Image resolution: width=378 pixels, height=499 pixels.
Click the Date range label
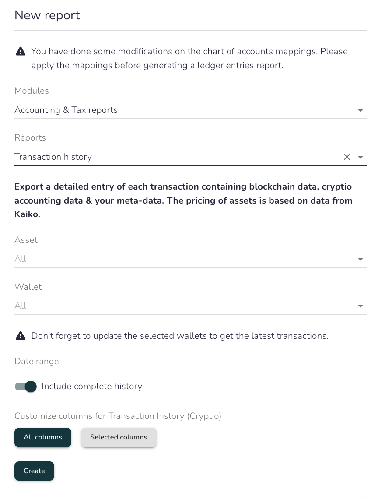37,362
